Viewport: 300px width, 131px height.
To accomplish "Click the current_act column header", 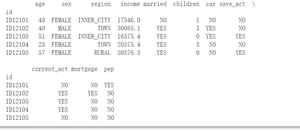I will click(x=50, y=69).
